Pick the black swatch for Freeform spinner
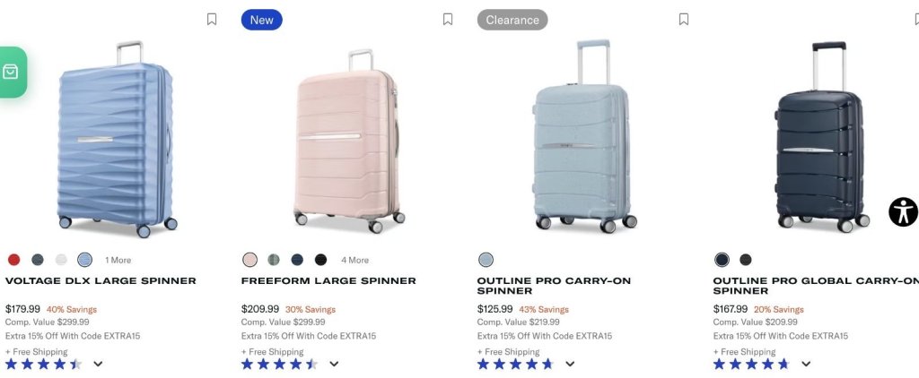 (320, 260)
